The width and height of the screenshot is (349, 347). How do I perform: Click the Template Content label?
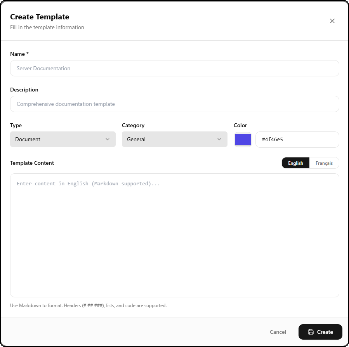32,163
